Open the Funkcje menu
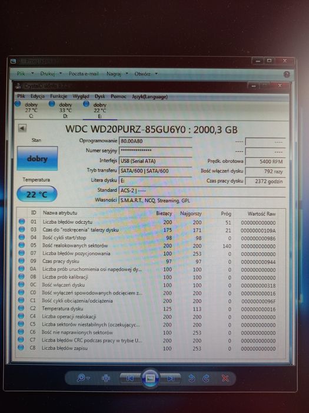 [x=59, y=96]
